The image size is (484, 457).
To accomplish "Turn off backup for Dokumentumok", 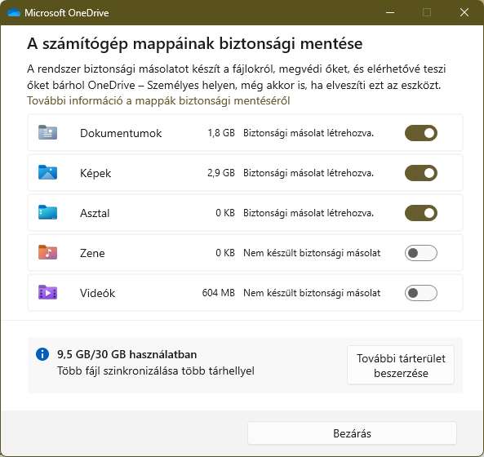I will click(x=421, y=133).
